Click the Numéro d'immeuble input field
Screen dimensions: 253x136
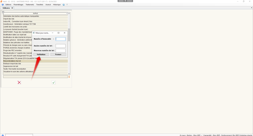click(x=60, y=39)
